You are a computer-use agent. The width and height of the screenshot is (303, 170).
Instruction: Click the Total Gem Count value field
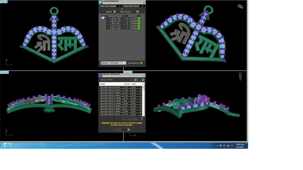[x=142, y=6]
